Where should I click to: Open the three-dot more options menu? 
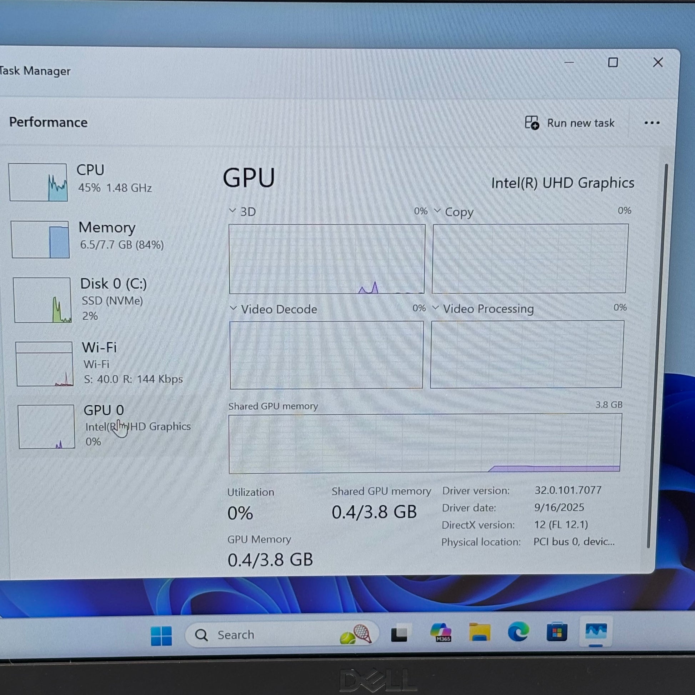pyautogui.click(x=651, y=123)
